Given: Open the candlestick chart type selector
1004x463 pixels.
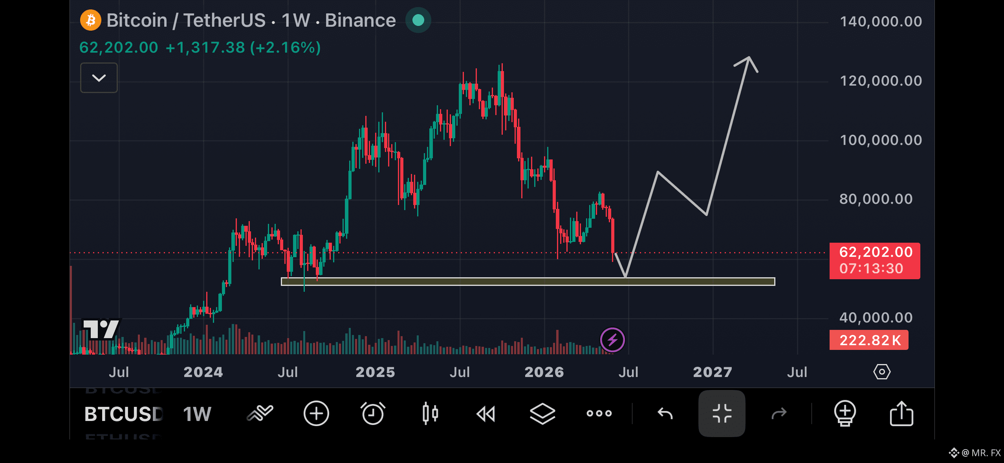Looking at the screenshot, I should pyautogui.click(x=430, y=414).
